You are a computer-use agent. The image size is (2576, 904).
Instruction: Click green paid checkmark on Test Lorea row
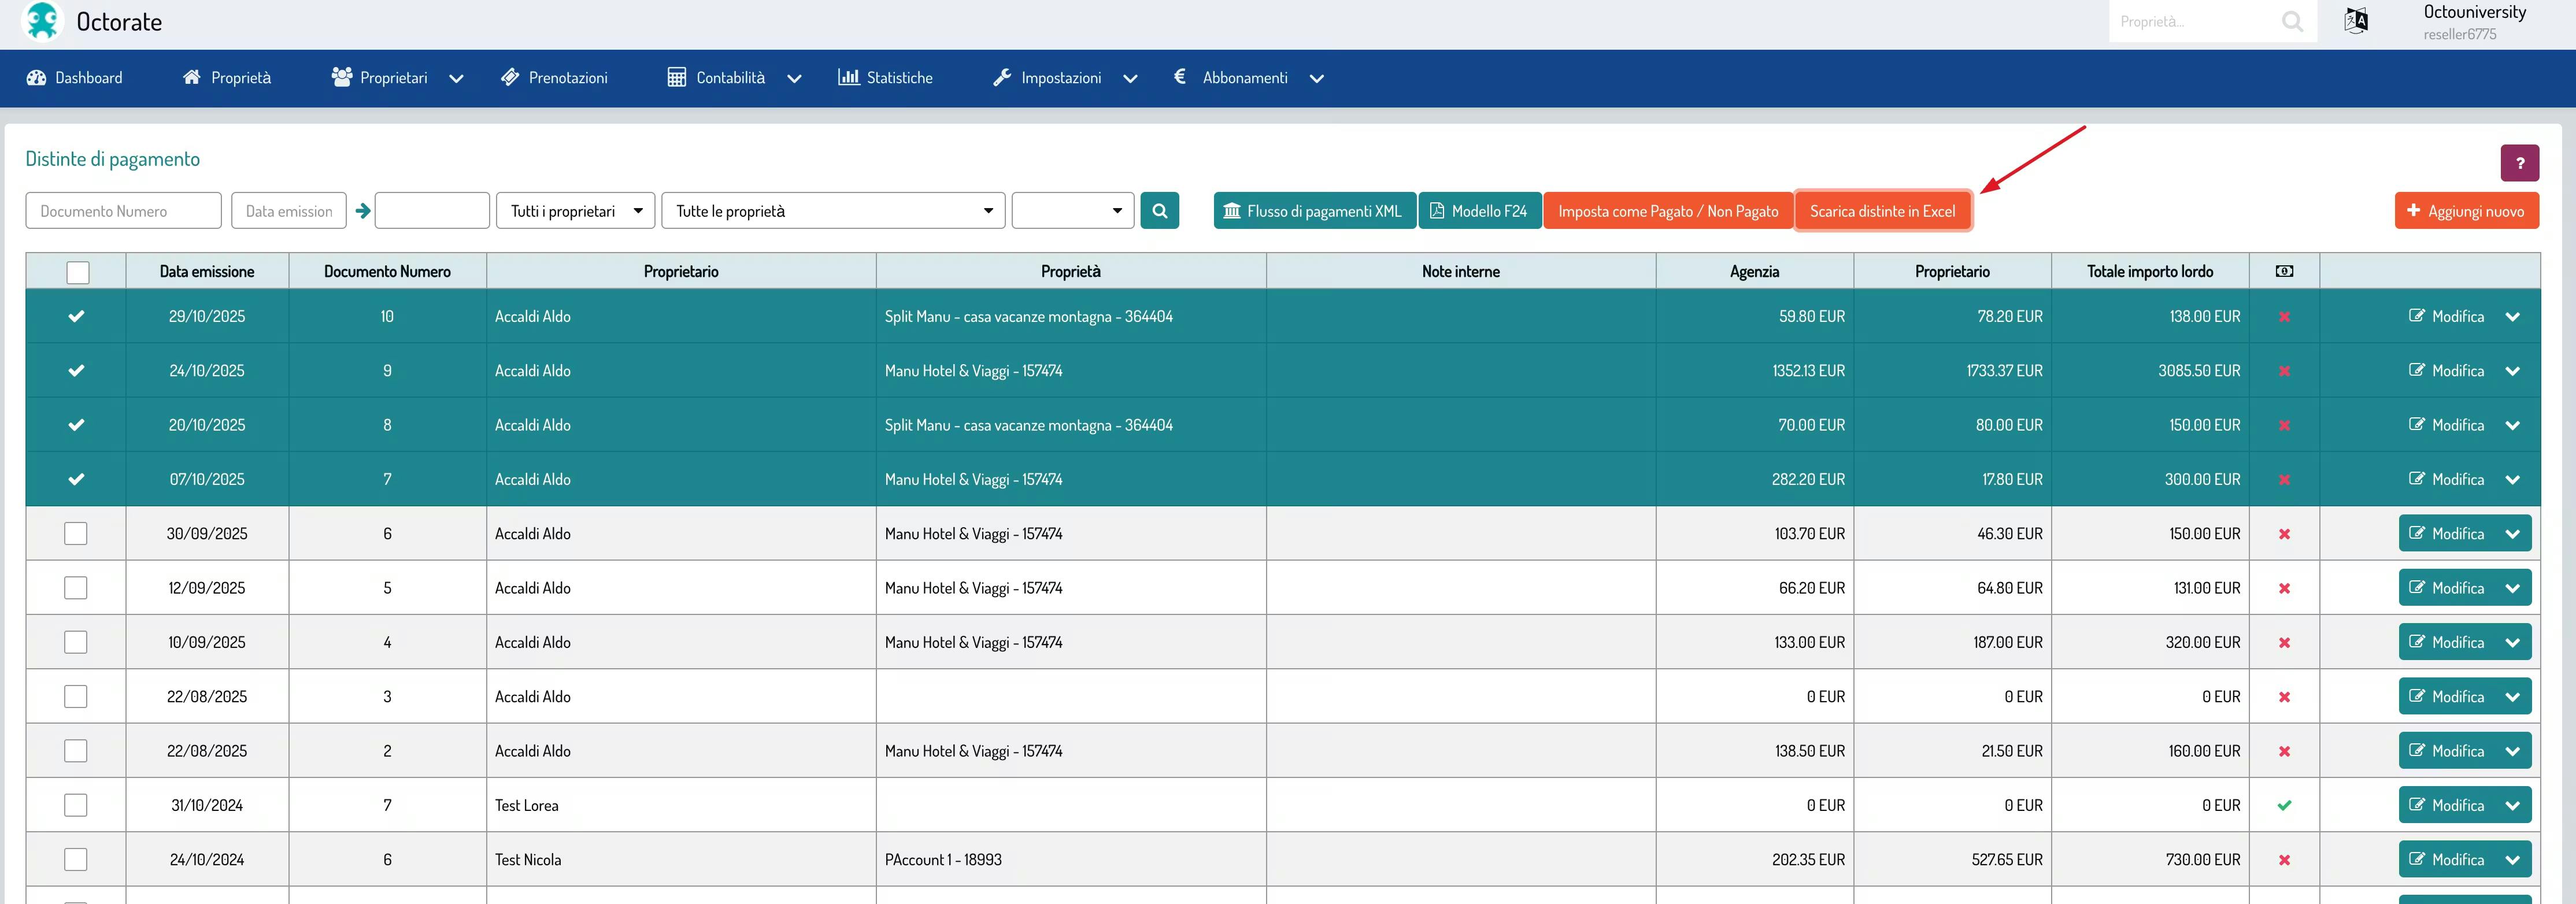click(2284, 805)
